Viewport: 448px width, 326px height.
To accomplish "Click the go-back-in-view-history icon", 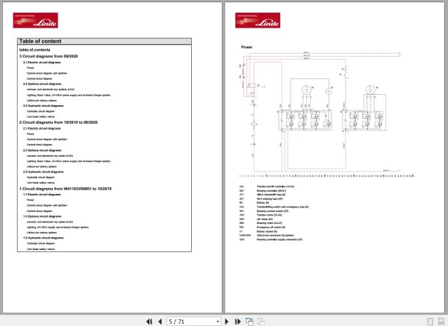I will pos(249,322).
